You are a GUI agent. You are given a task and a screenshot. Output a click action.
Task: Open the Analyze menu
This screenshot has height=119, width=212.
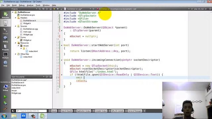click(x=30, y=5)
